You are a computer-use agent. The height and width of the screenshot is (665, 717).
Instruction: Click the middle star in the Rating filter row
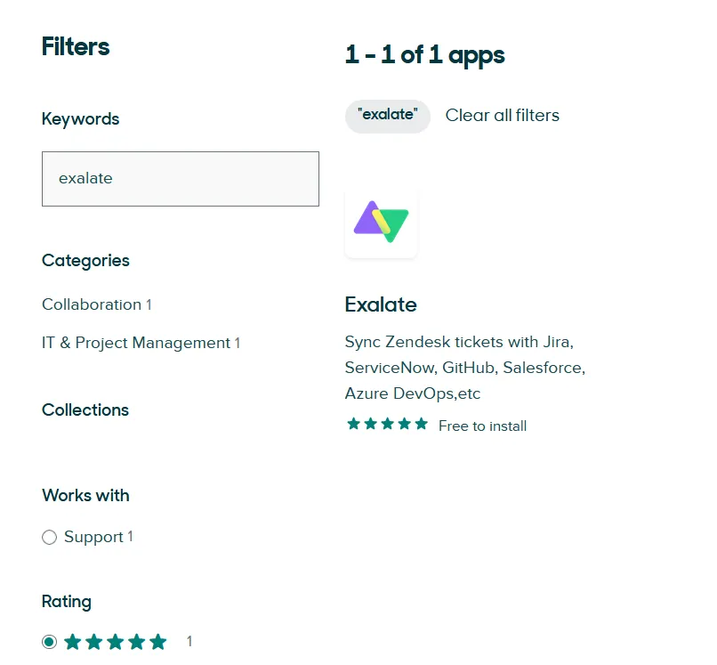[115, 641]
